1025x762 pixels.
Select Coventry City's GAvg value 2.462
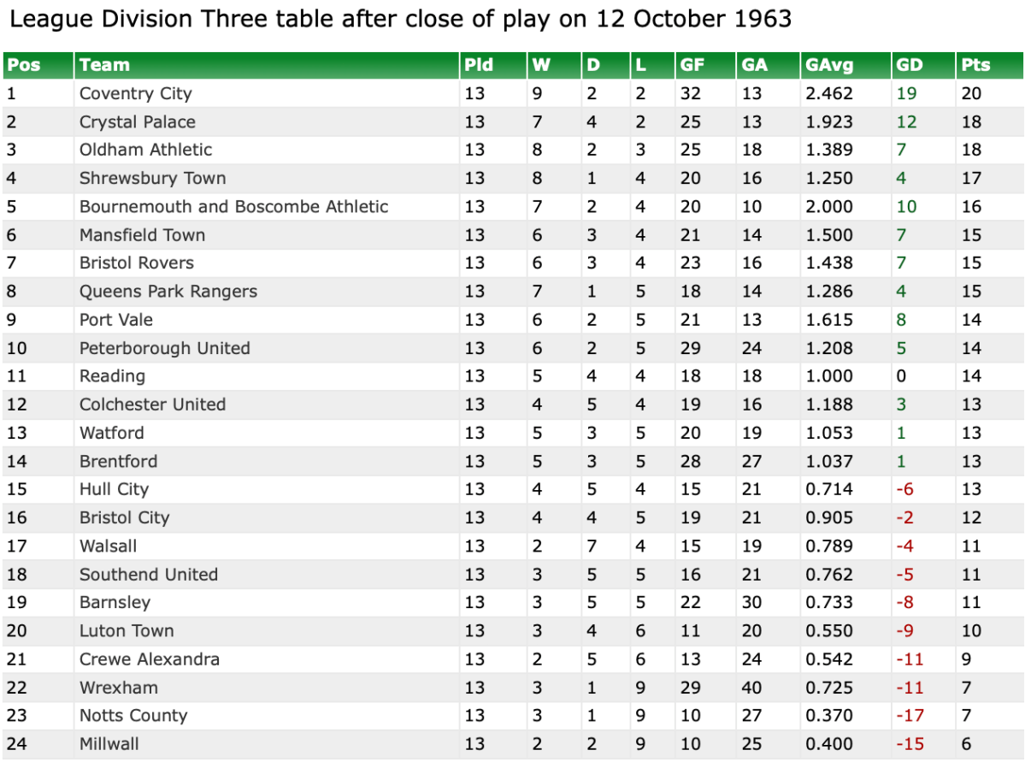coord(828,93)
